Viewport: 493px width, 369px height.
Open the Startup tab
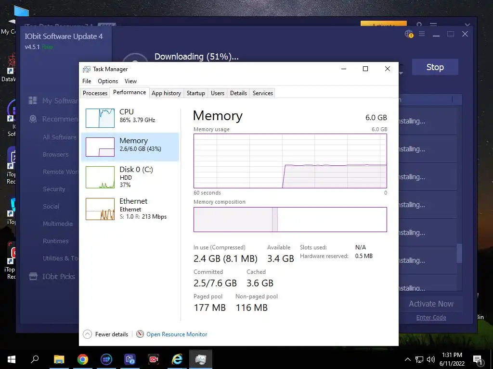pyautogui.click(x=196, y=93)
